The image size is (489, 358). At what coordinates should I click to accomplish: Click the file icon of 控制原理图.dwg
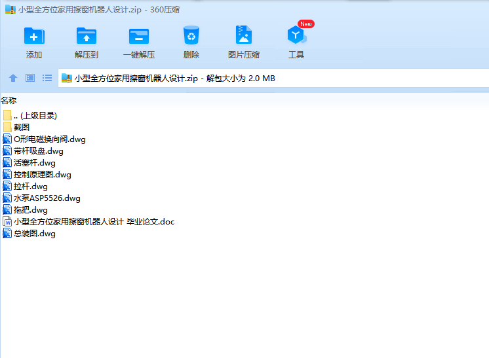[x=7, y=174]
